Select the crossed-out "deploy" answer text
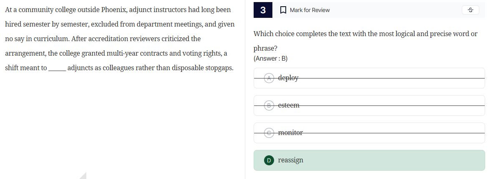496x179 pixels. click(288, 78)
